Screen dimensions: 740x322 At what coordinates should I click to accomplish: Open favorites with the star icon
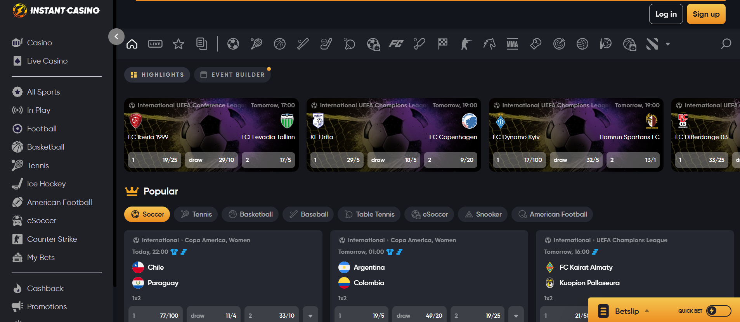point(179,44)
